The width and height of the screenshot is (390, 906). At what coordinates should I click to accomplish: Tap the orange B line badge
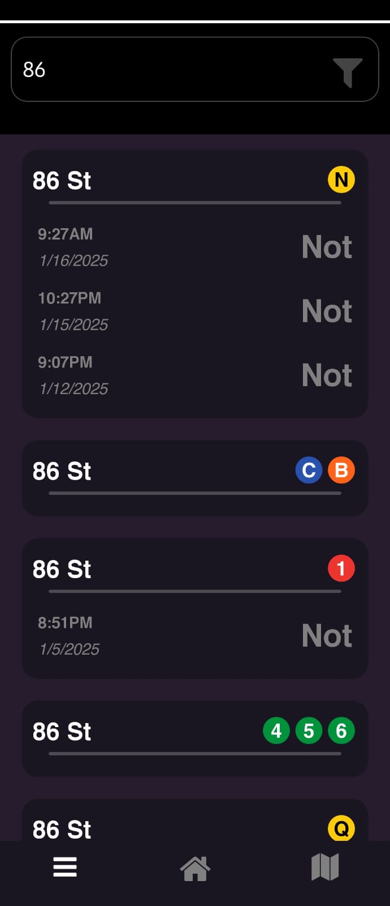pyautogui.click(x=341, y=471)
